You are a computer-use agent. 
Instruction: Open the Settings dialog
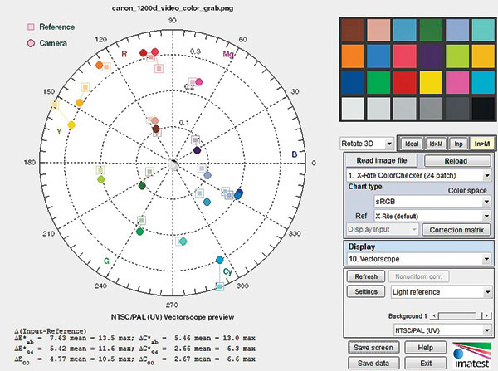[366, 291]
